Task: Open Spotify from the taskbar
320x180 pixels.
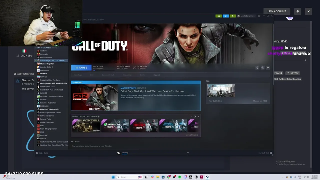Action: pyautogui.click(x=179, y=177)
